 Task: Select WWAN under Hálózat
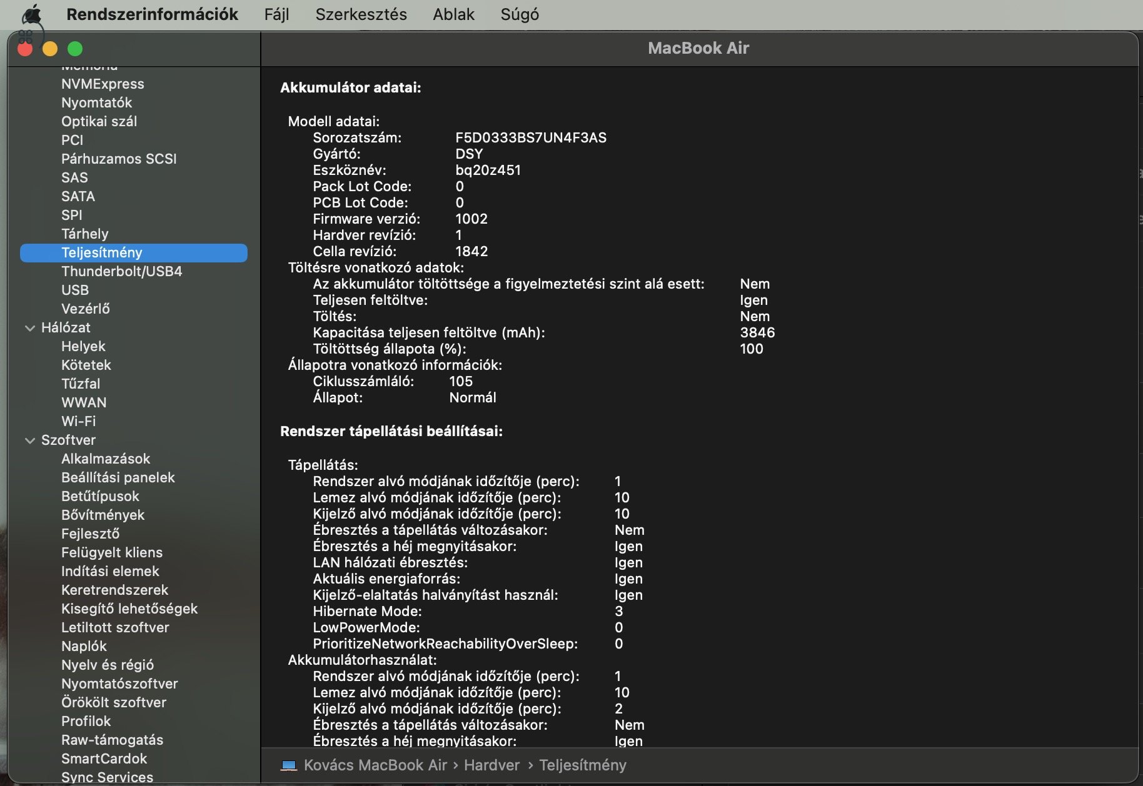tap(84, 402)
